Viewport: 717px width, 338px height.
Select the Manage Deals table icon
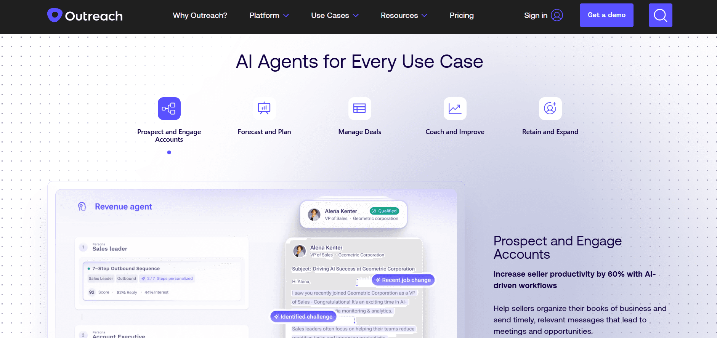pyautogui.click(x=360, y=109)
